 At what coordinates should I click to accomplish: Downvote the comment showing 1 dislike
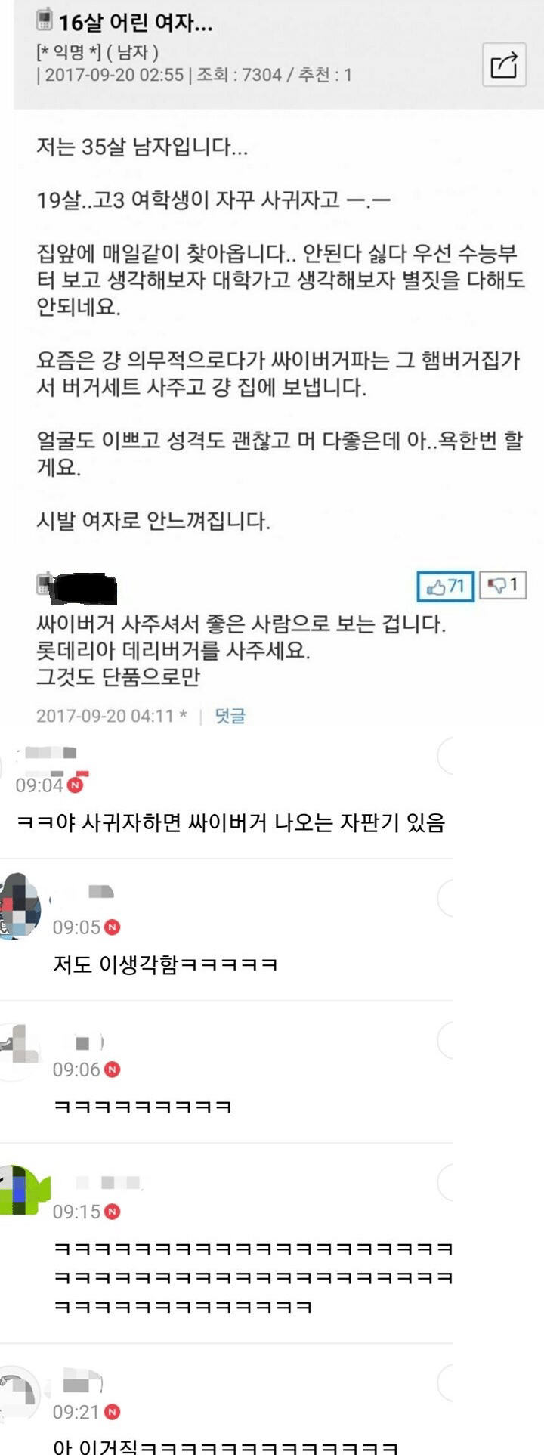(x=502, y=585)
